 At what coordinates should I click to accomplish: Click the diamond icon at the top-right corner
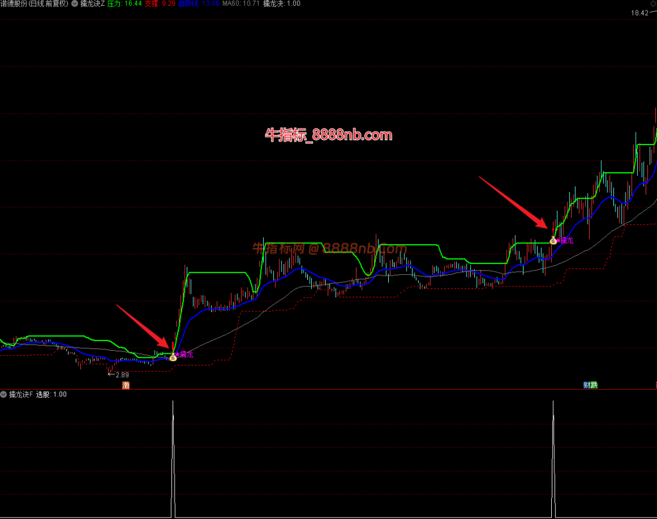(x=653, y=3)
